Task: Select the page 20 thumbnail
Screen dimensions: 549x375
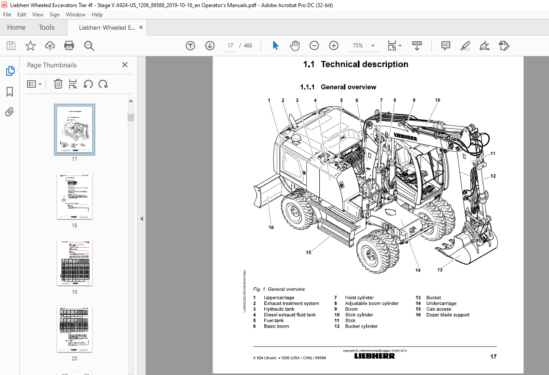Action: click(x=74, y=329)
